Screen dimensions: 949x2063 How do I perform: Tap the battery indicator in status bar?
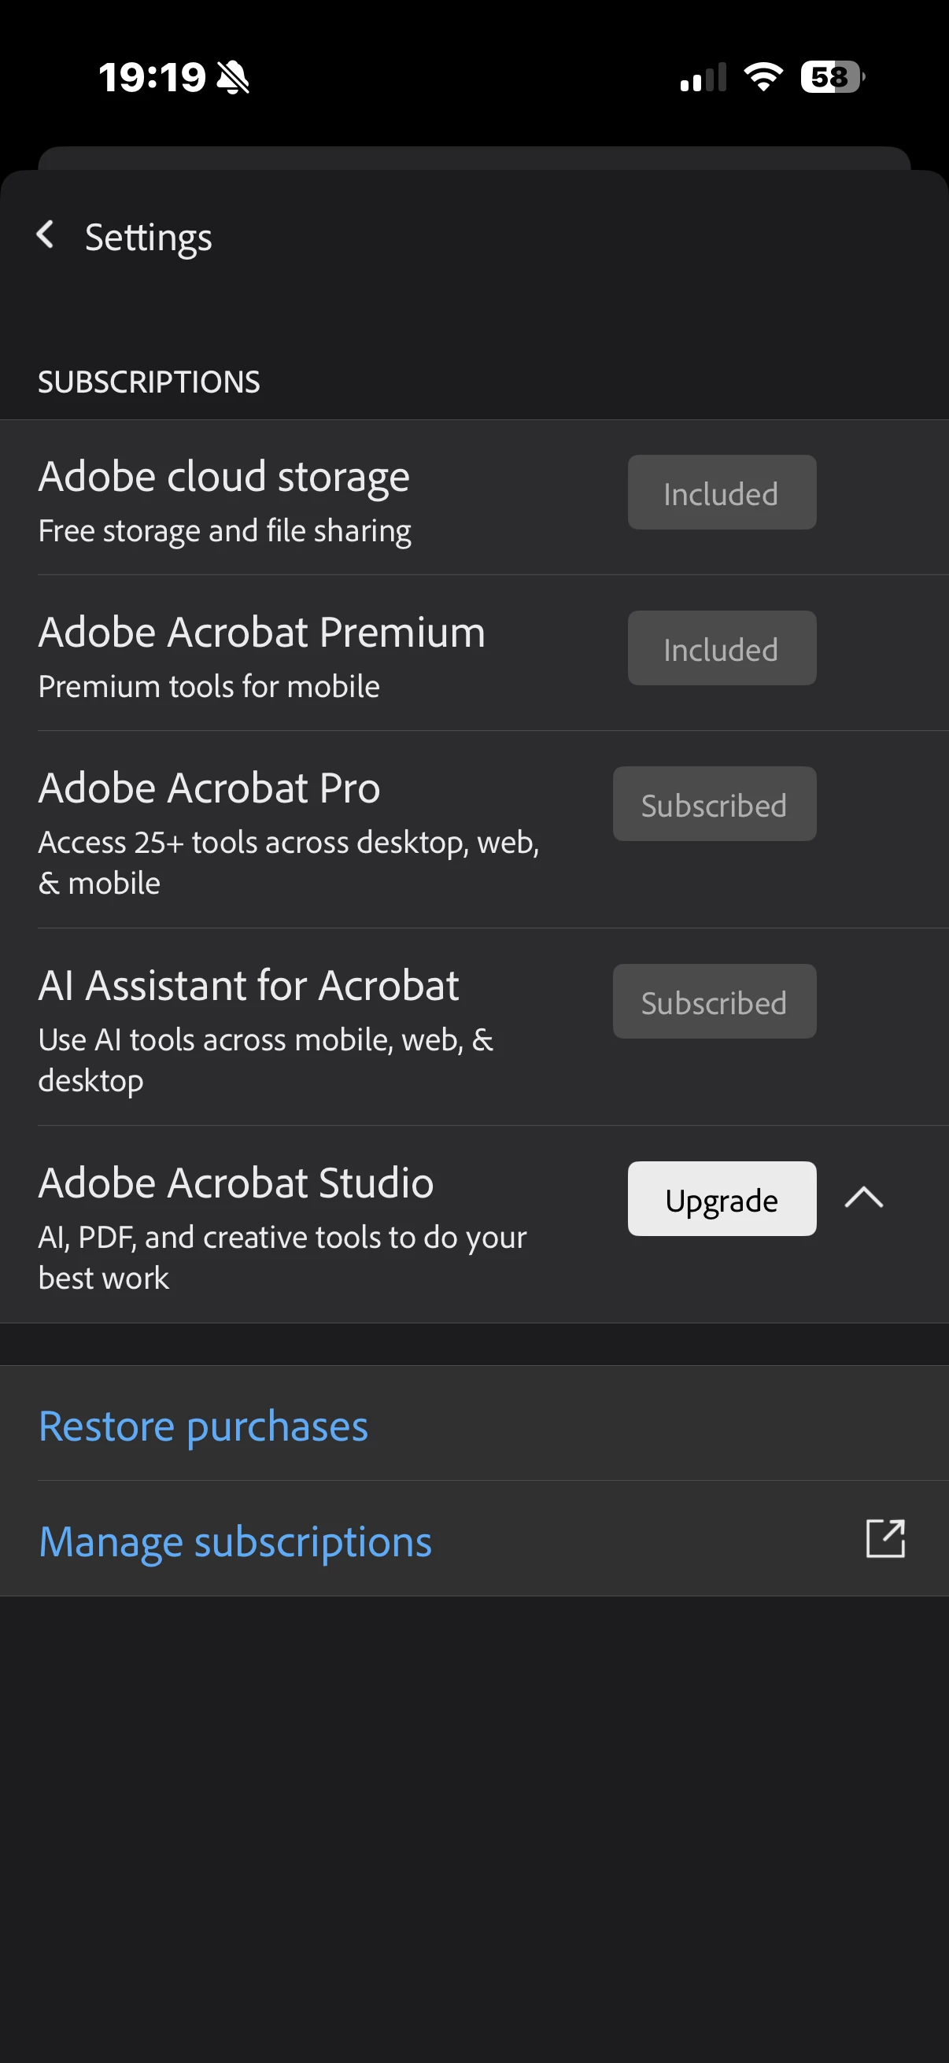[x=833, y=77]
